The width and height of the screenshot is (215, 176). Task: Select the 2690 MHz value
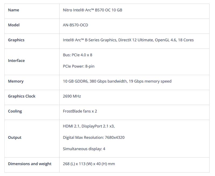(72, 96)
